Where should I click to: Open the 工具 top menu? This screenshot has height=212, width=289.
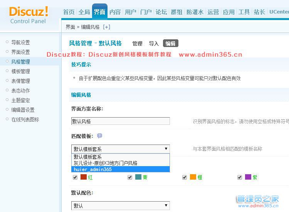pos(244,12)
